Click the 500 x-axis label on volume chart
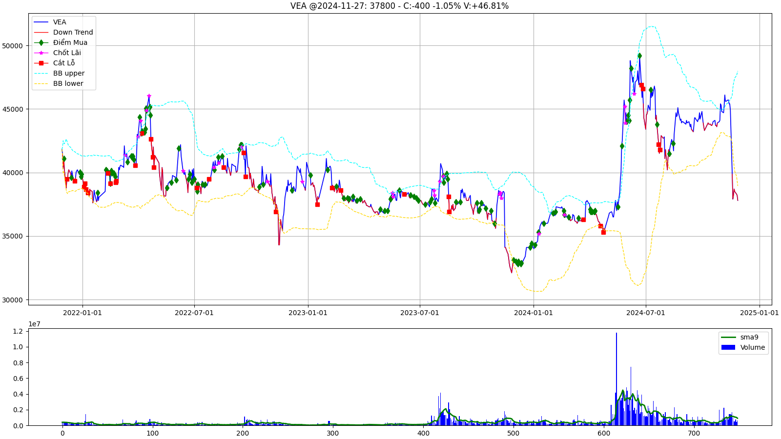Screen dimensions: 781x439 (x=514, y=433)
